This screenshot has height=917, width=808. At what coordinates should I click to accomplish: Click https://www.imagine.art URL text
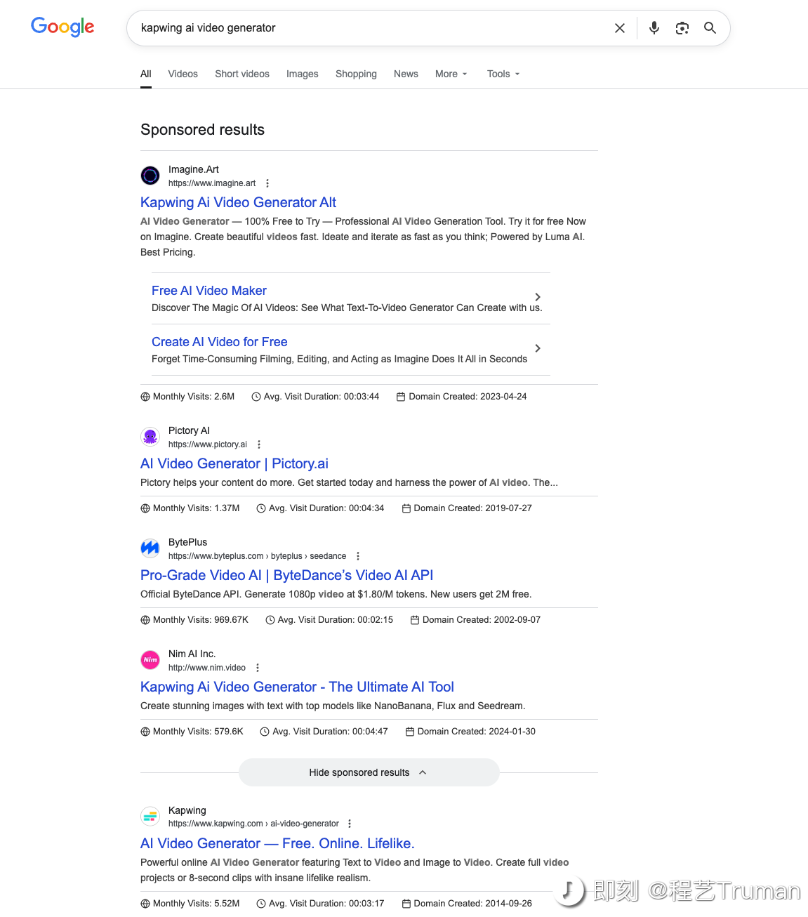(x=212, y=183)
